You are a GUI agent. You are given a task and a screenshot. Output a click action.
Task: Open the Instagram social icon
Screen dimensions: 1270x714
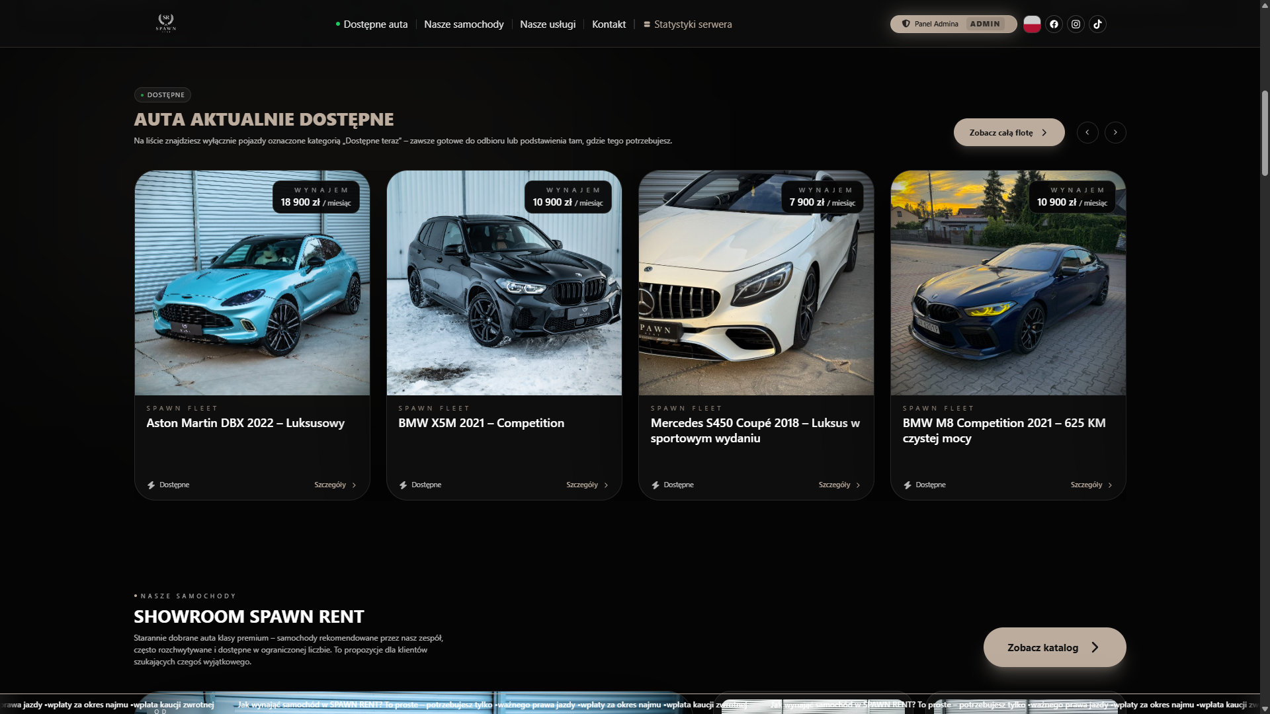[x=1076, y=24]
